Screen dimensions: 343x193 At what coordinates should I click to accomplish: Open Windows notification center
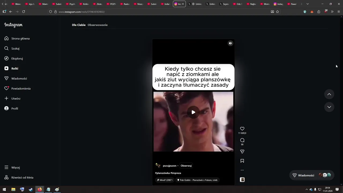click(x=337, y=190)
